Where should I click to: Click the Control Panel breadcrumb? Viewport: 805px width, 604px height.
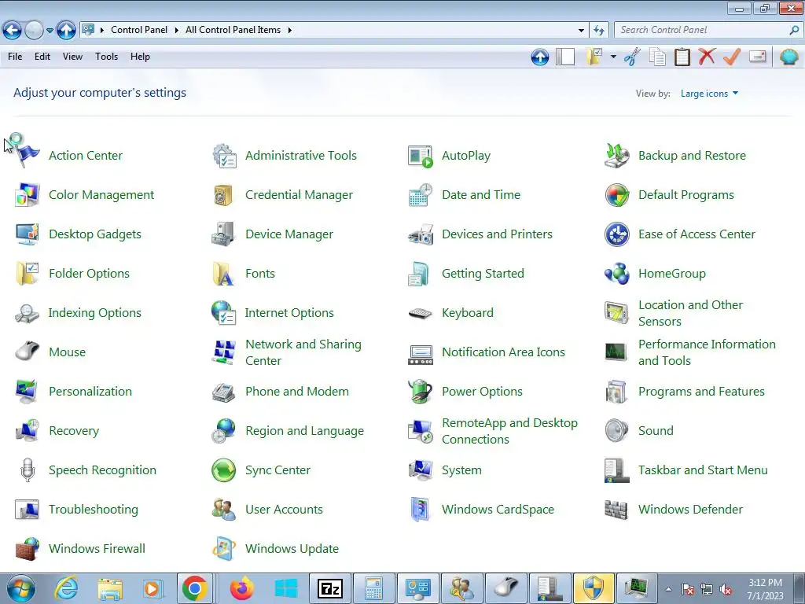point(139,31)
